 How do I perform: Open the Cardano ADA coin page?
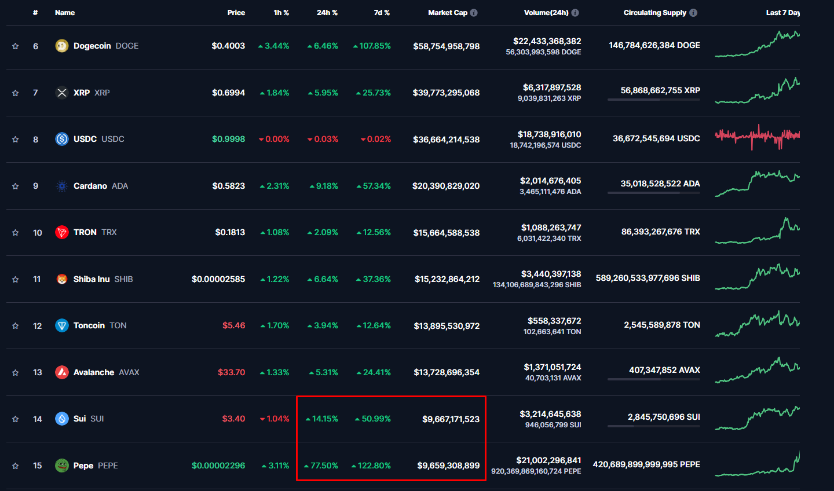point(101,186)
